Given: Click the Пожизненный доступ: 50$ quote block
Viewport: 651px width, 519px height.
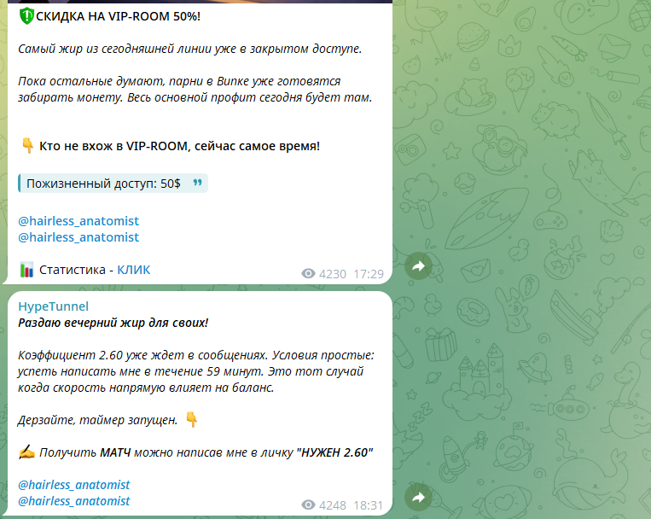Looking at the screenshot, I should (113, 184).
